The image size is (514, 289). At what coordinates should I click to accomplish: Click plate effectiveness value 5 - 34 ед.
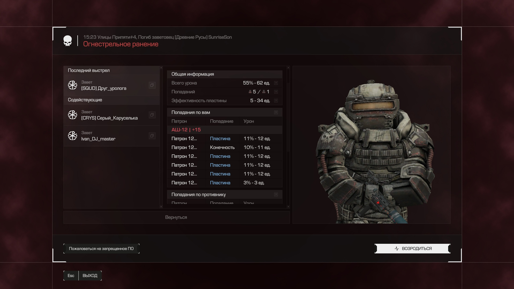[260, 101]
